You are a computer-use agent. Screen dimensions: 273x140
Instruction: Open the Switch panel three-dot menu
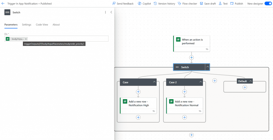coord(106,12)
